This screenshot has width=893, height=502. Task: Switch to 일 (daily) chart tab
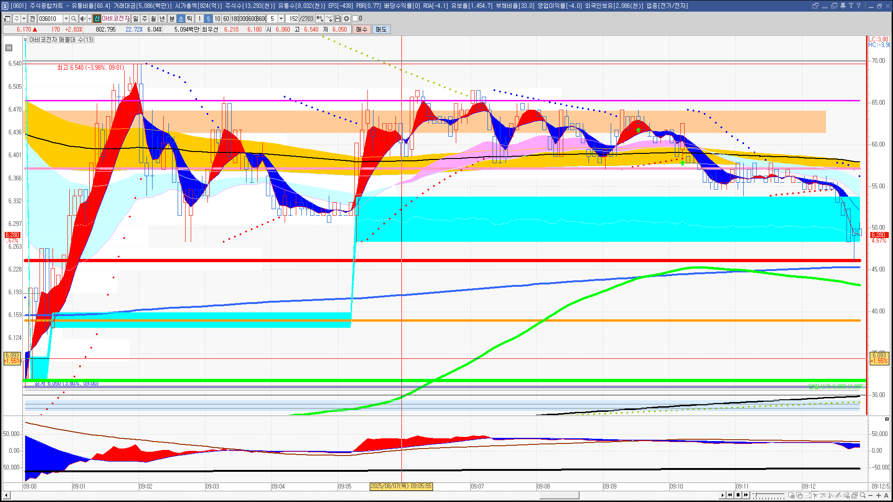pyautogui.click(x=135, y=19)
